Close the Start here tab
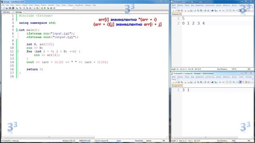The width and height of the screenshot is (255, 143). pos(13,12)
